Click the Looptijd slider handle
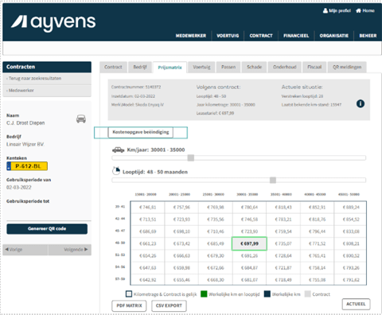Viewport: 382px width, 315px height. tap(273, 181)
